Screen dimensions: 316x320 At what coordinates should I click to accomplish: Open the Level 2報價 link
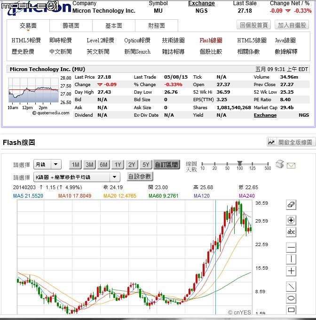(x=100, y=40)
